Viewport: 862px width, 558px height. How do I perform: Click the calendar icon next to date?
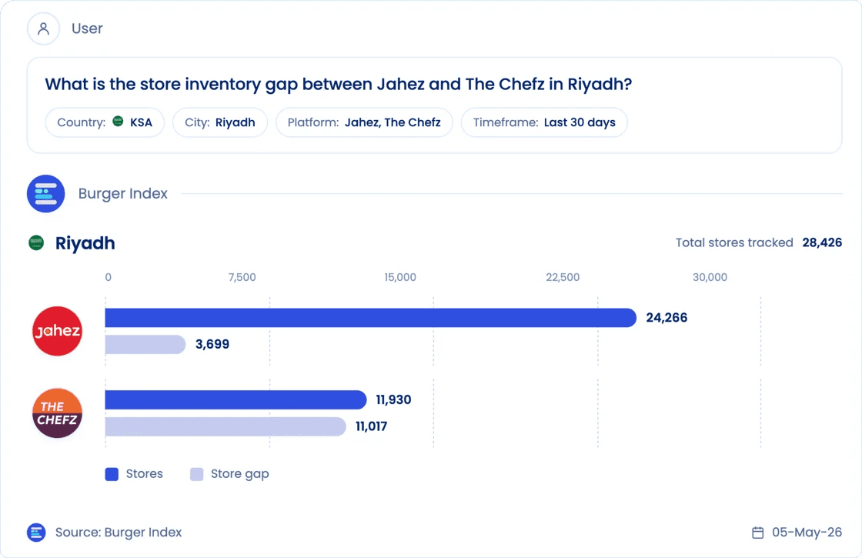757,532
